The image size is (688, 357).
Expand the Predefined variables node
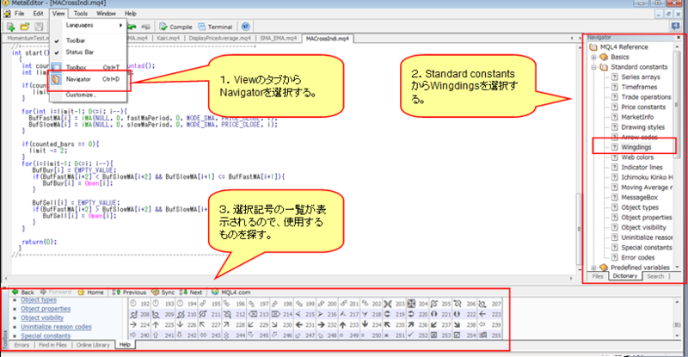(x=593, y=268)
